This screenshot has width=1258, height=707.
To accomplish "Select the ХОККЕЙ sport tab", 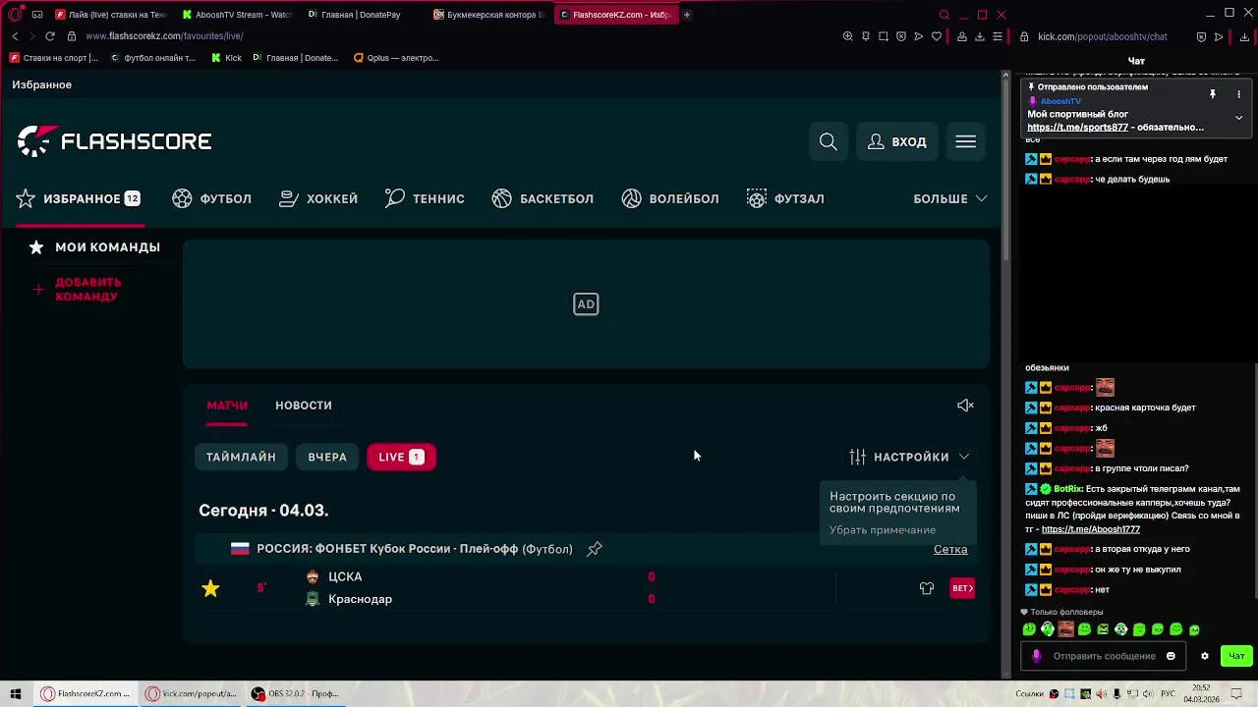I will click(x=318, y=198).
